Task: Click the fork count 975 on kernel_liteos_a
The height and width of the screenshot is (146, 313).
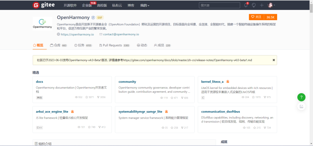Action: [267, 97]
